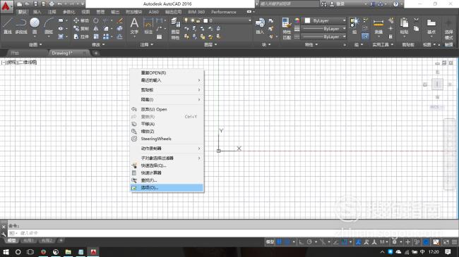The width and height of the screenshot is (459, 257).
Task: Click the add layout plus button
Action: pyautogui.click(x=61, y=240)
